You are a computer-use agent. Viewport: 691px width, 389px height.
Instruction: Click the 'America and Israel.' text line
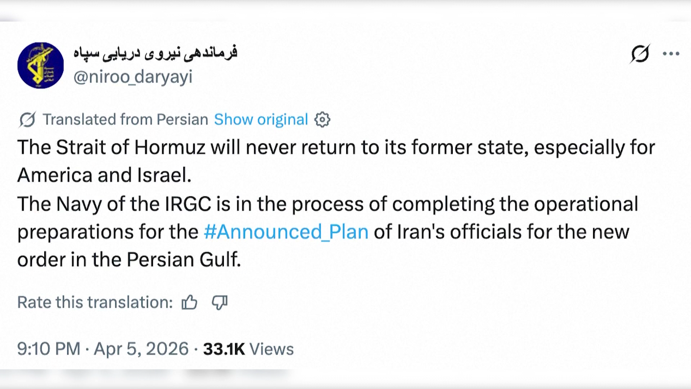(x=104, y=175)
